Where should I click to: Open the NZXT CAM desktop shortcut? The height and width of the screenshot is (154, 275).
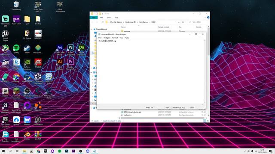pyautogui.click(x=16, y=20)
